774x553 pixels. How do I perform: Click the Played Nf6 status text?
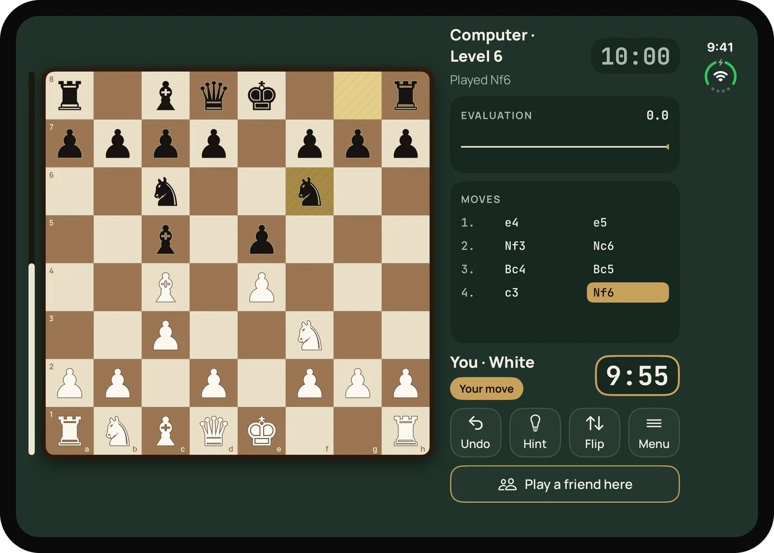(480, 80)
